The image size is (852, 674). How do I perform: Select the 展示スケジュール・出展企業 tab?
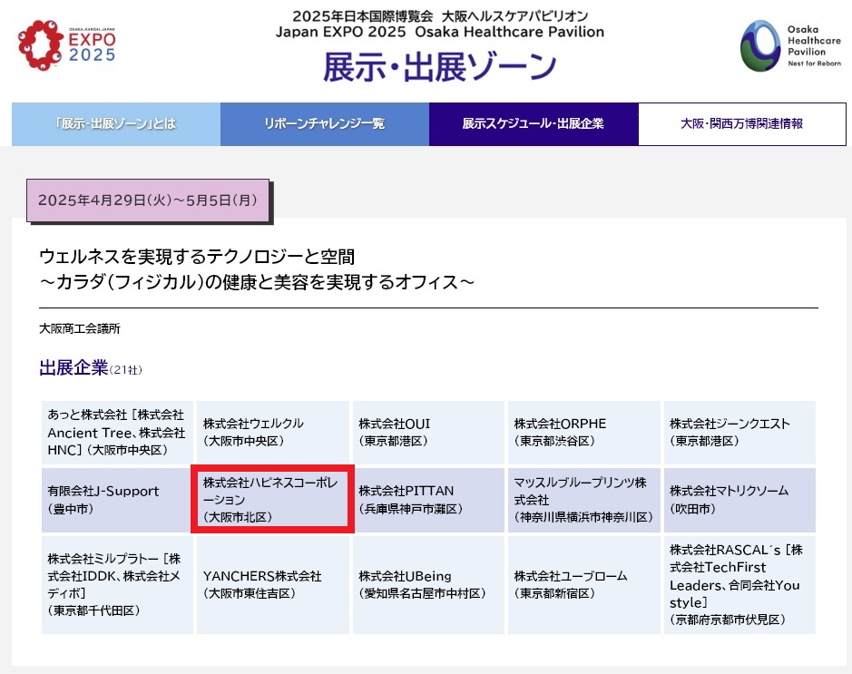point(534,124)
